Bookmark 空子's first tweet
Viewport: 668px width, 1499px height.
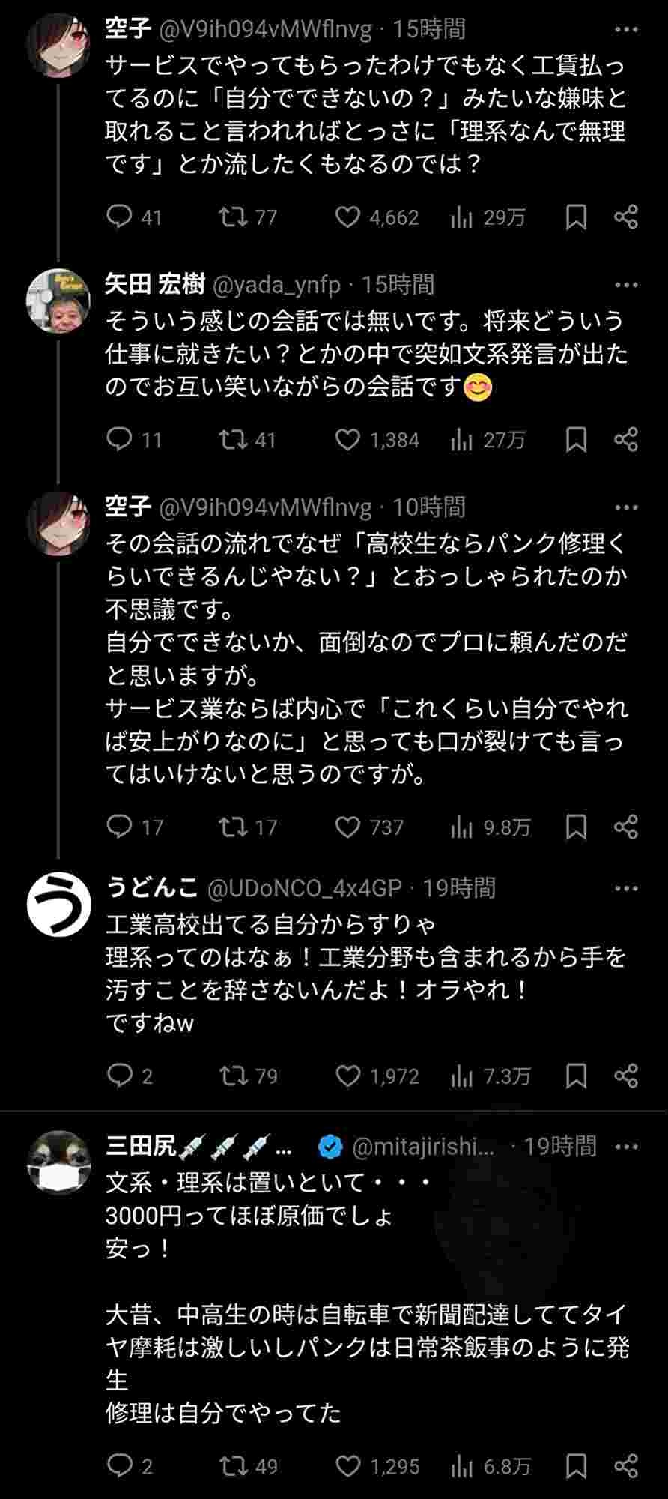(575, 217)
